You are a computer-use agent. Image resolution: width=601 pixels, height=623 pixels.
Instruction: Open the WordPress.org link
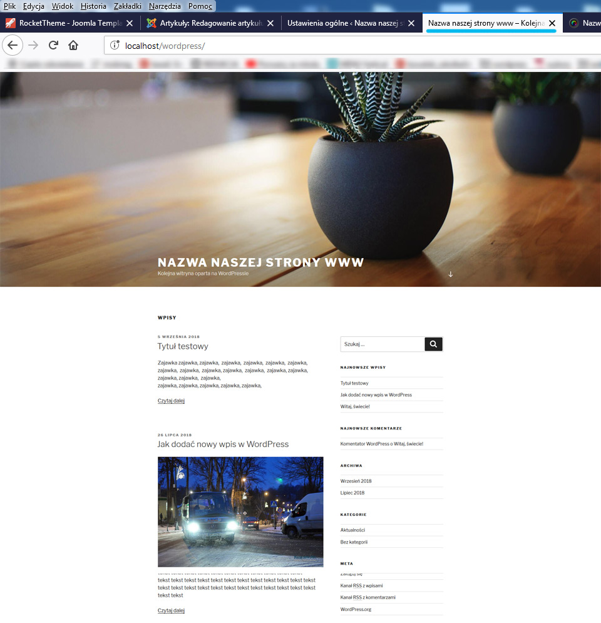tap(356, 609)
